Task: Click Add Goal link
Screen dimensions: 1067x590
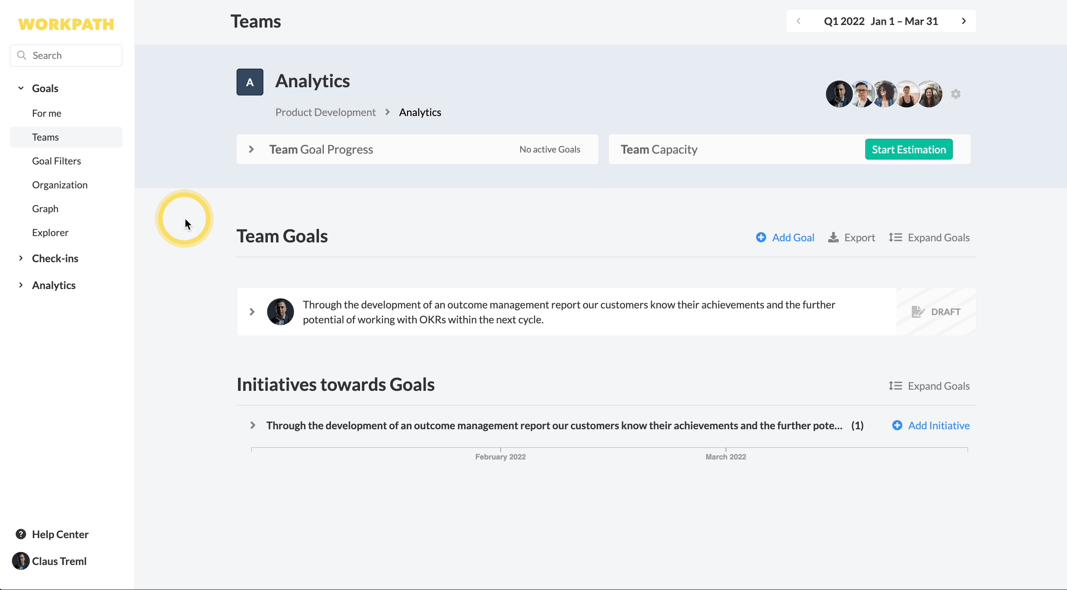Action: [x=793, y=237]
